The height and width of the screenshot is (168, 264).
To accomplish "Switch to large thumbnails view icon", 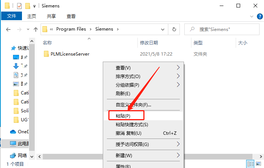I will click(258, 164).
